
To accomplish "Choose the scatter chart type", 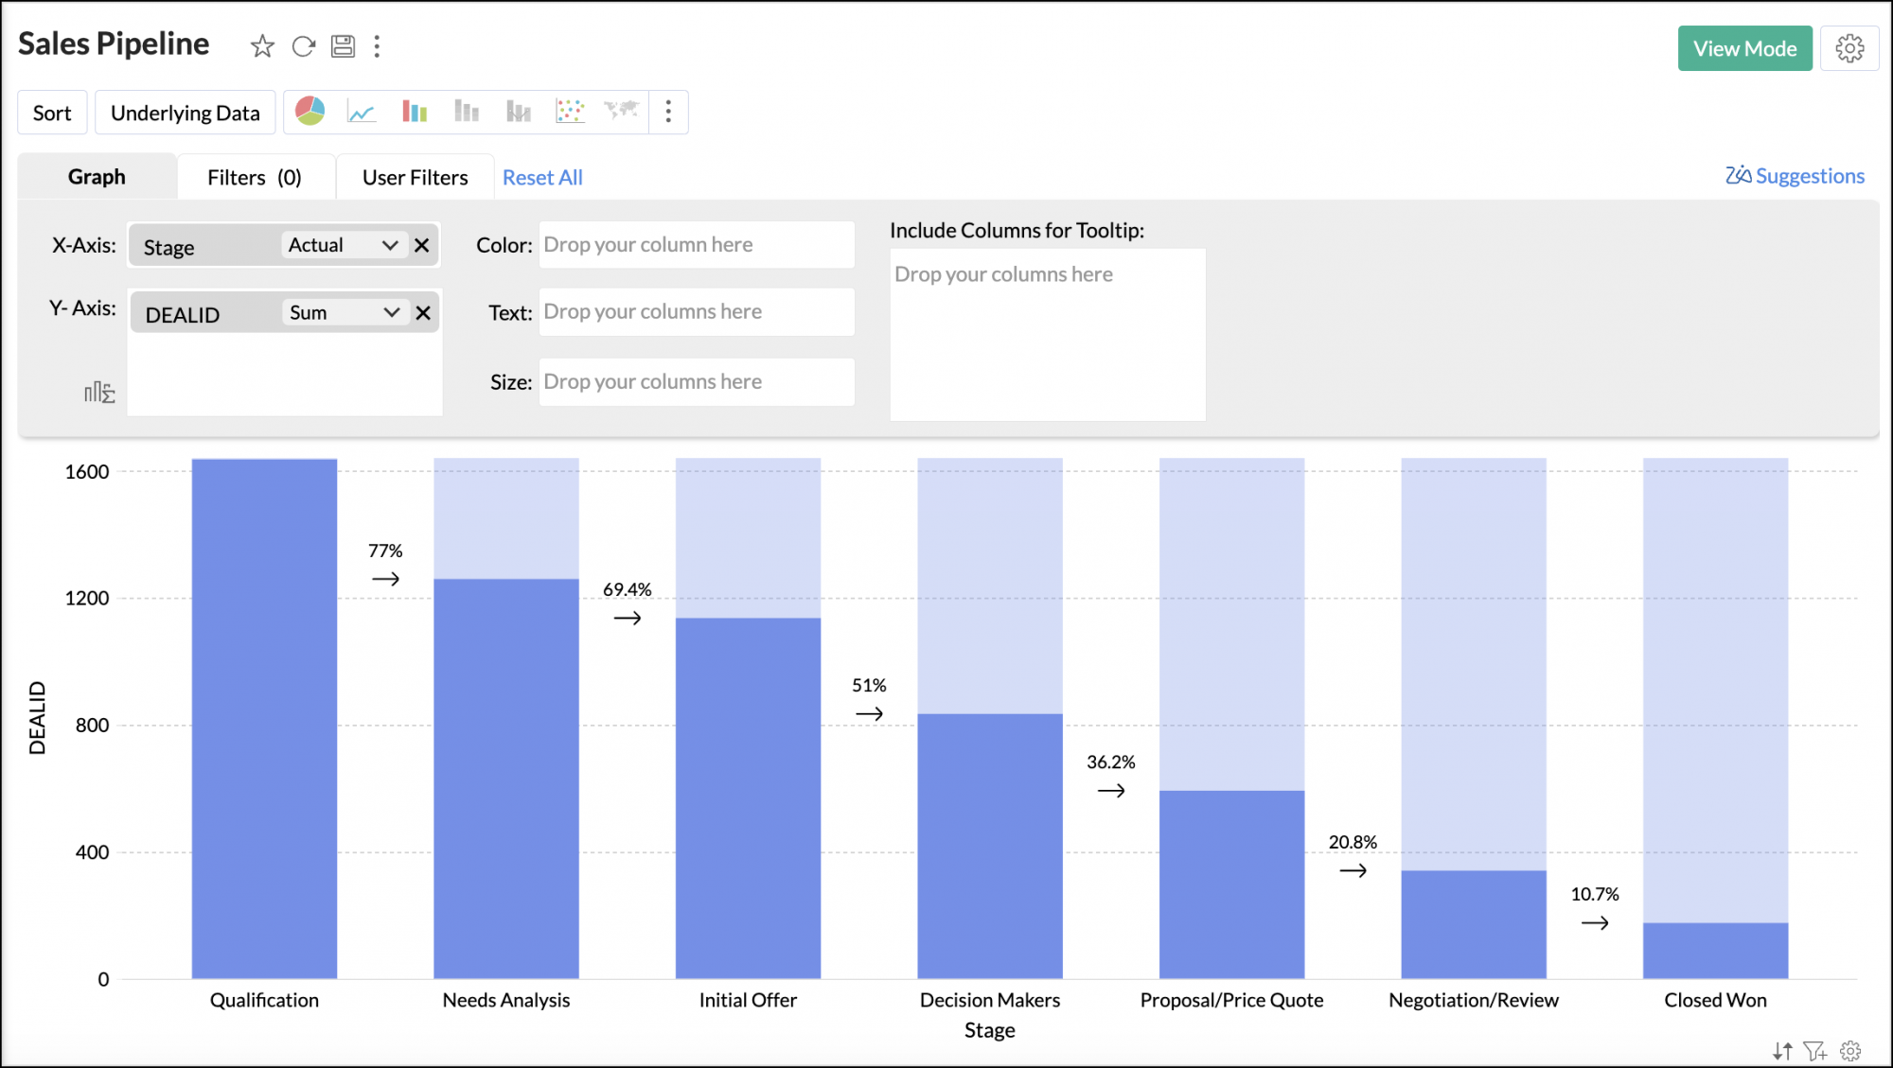I will (x=570, y=112).
